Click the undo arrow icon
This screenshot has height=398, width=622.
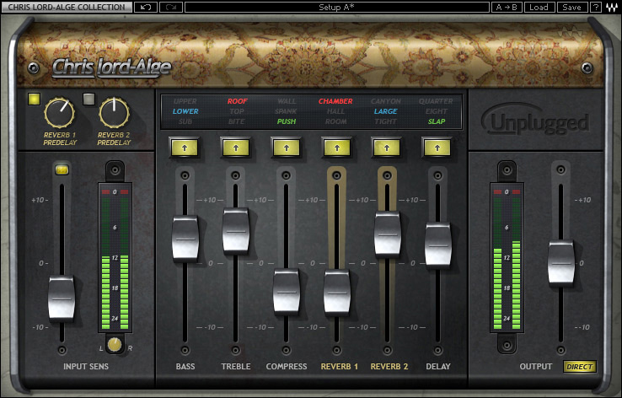pyautogui.click(x=146, y=7)
